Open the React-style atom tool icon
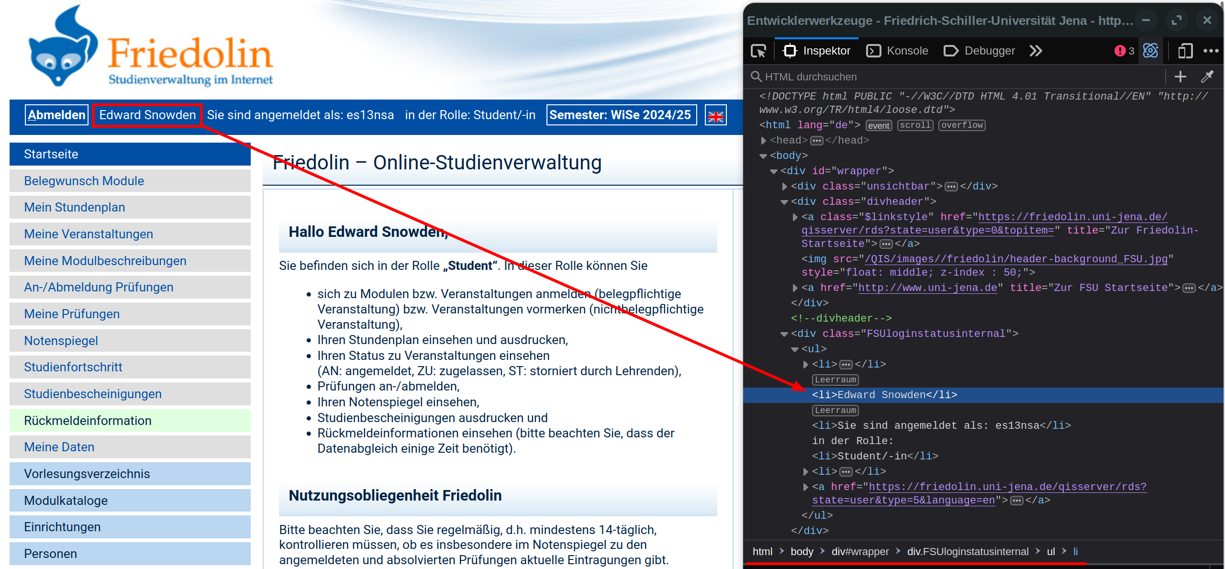This screenshot has width=1225, height=569. [x=1150, y=51]
